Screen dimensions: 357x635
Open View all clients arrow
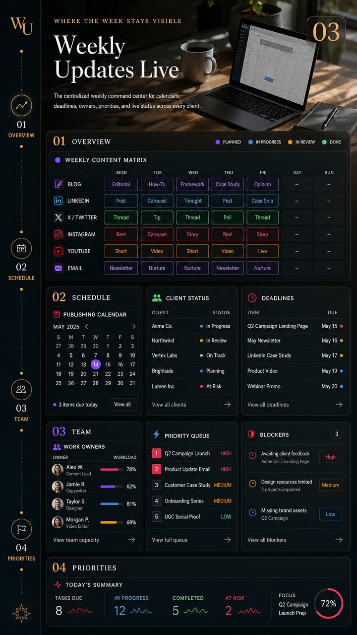(227, 405)
